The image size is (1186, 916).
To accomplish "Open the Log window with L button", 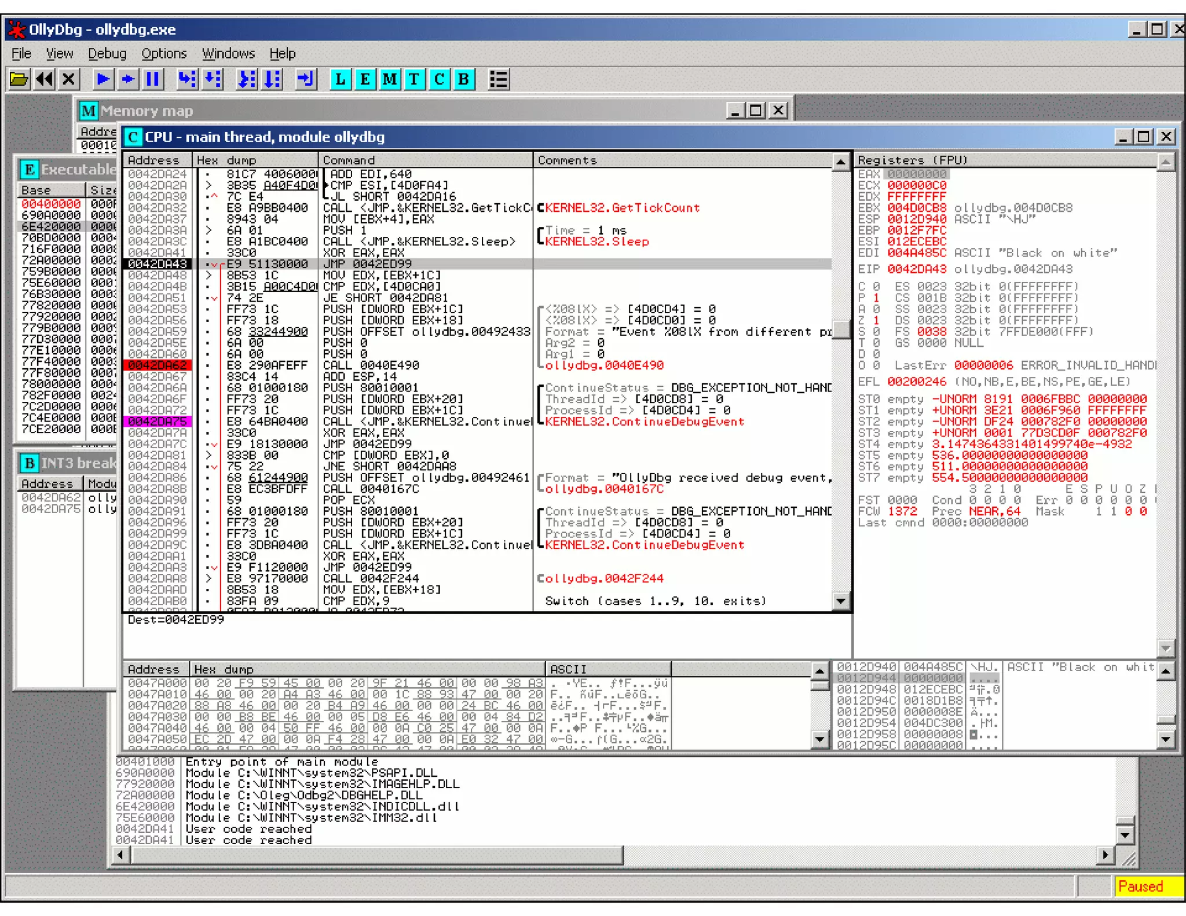I will (340, 79).
